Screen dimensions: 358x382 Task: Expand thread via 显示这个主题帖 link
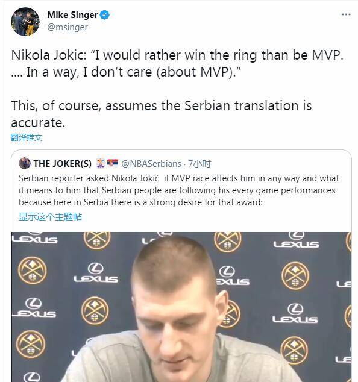50,216
